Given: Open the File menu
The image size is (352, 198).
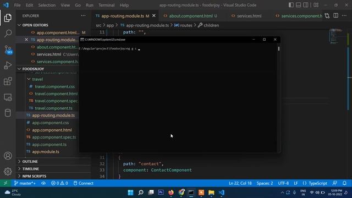Looking at the screenshot, I should 17,5.
